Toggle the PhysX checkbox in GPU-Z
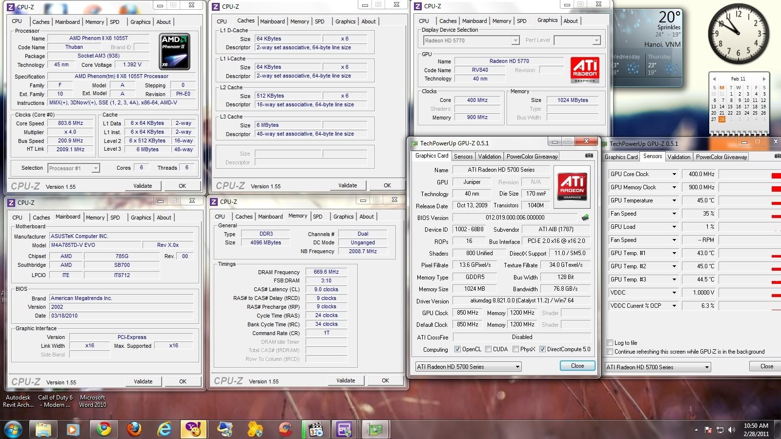 515,349
